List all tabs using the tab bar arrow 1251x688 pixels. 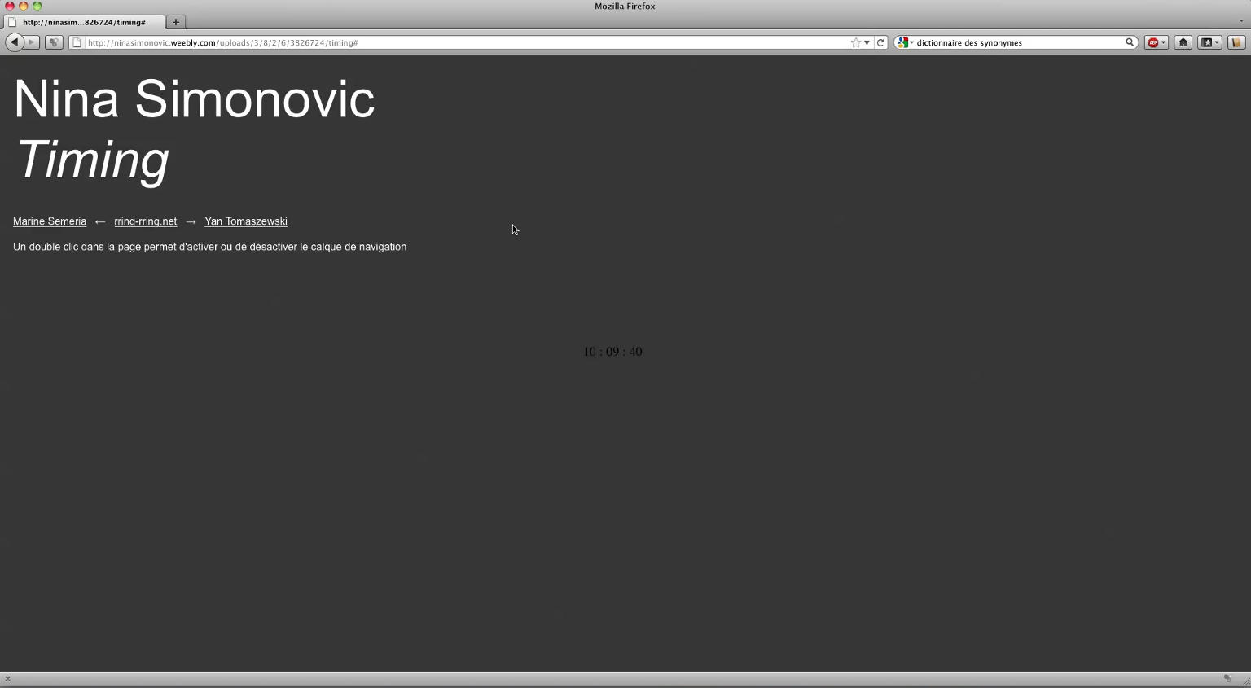(x=1241, y=21)
